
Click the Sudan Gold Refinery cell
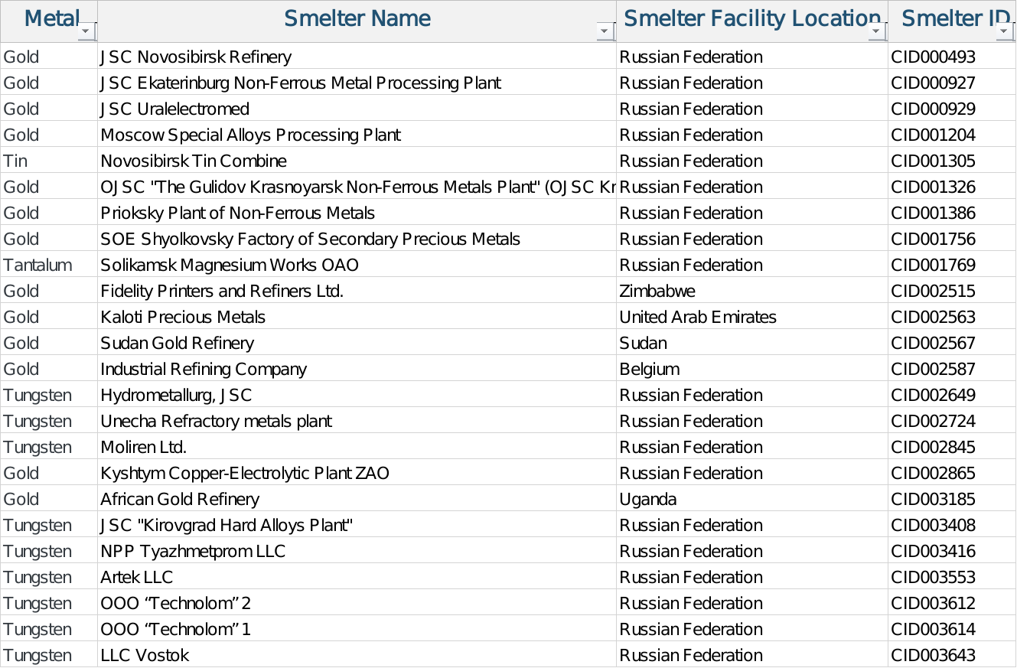pos(177,344)
